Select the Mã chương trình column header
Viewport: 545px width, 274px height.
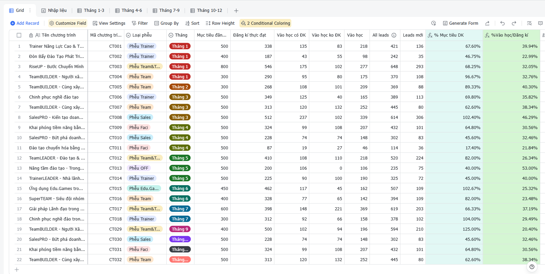click(x=106, y=35)
